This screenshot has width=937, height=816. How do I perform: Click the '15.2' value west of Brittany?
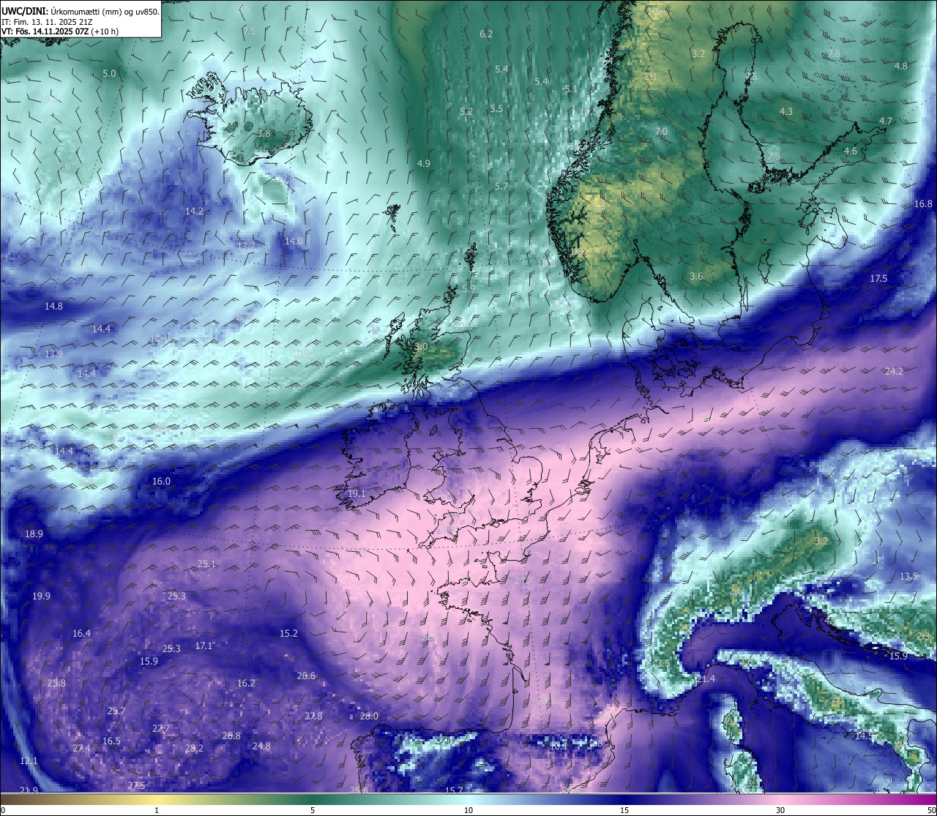pyautogui.click(x=288, y=634)
